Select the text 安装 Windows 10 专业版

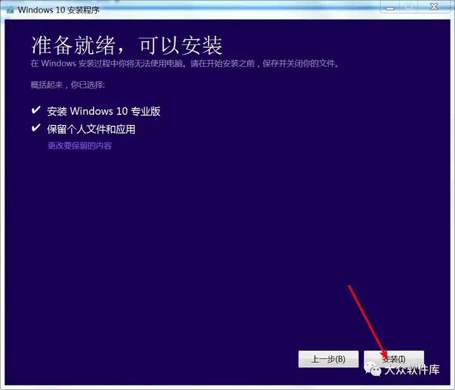(x=104, y=111)
